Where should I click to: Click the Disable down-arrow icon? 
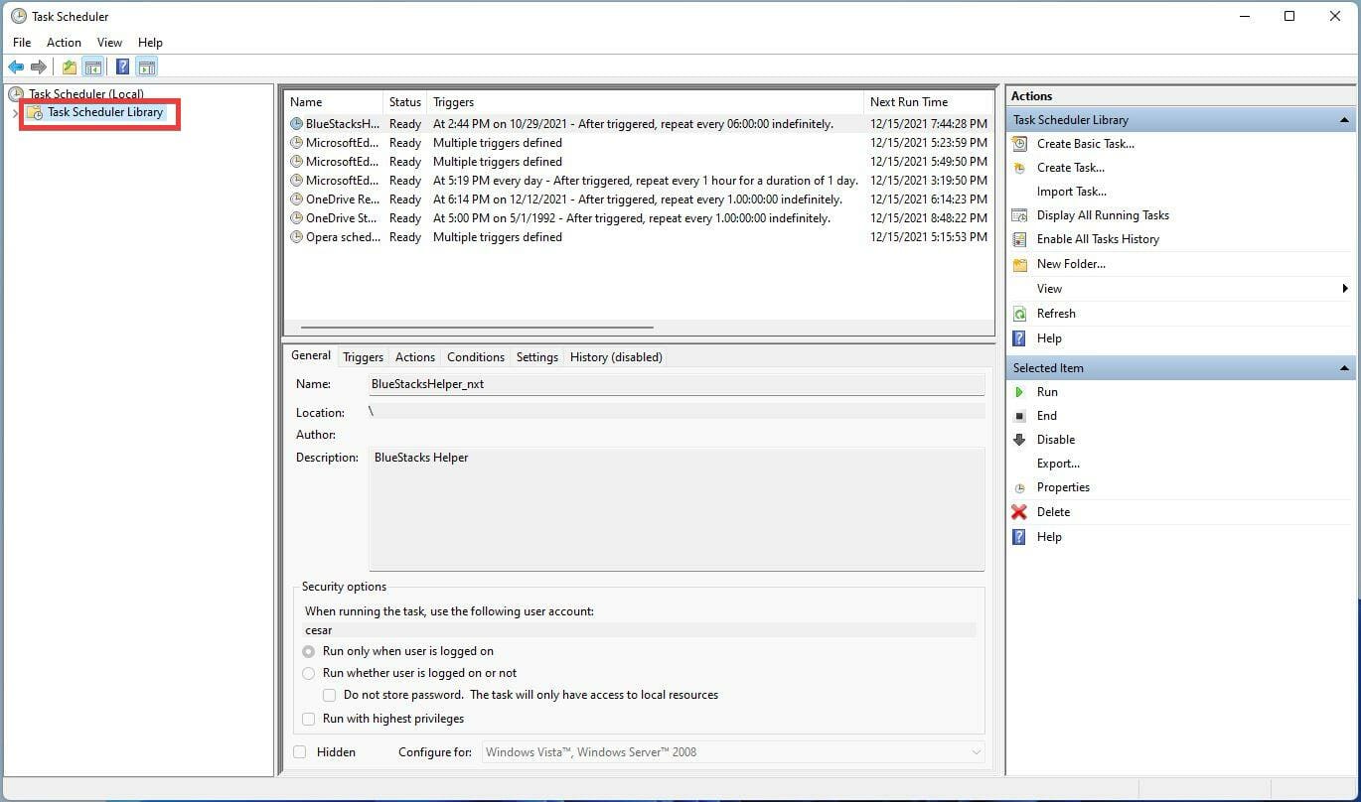click(1019, 440)
